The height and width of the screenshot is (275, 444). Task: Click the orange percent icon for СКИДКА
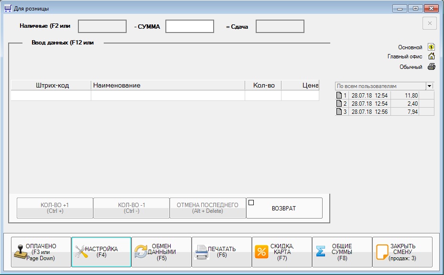[261, 252]
